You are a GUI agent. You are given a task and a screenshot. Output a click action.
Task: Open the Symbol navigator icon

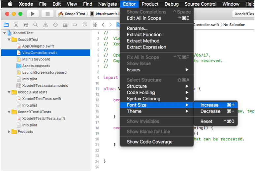click(x=26, y=25)
